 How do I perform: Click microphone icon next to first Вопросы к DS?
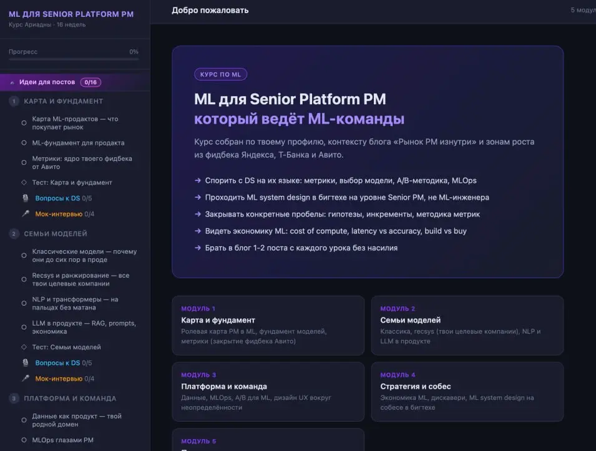point(26,198)
